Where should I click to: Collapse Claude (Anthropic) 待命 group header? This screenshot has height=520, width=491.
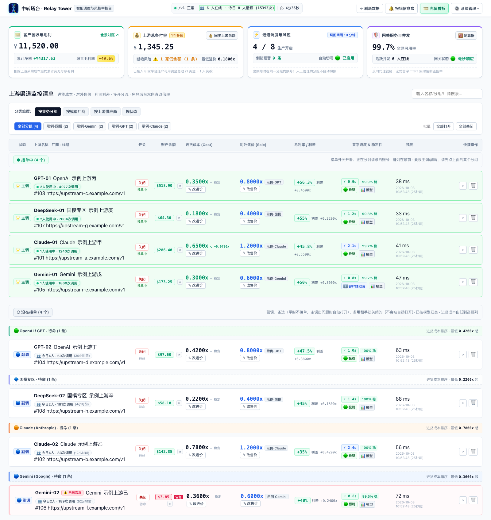pyautogui.click(x=245, y=428)
